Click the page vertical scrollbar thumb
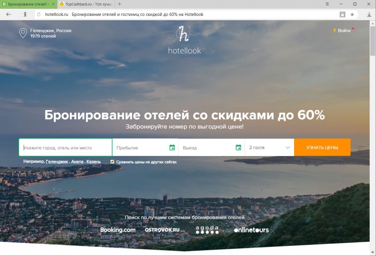 click(x=372, y=41)
